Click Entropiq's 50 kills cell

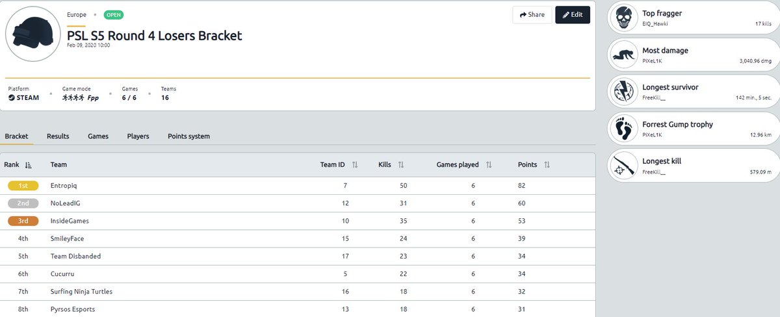(x=404, y=186)
